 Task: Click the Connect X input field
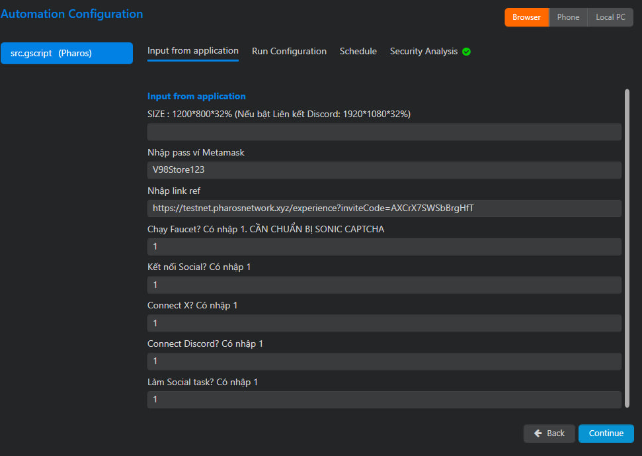tap(384, 323)
